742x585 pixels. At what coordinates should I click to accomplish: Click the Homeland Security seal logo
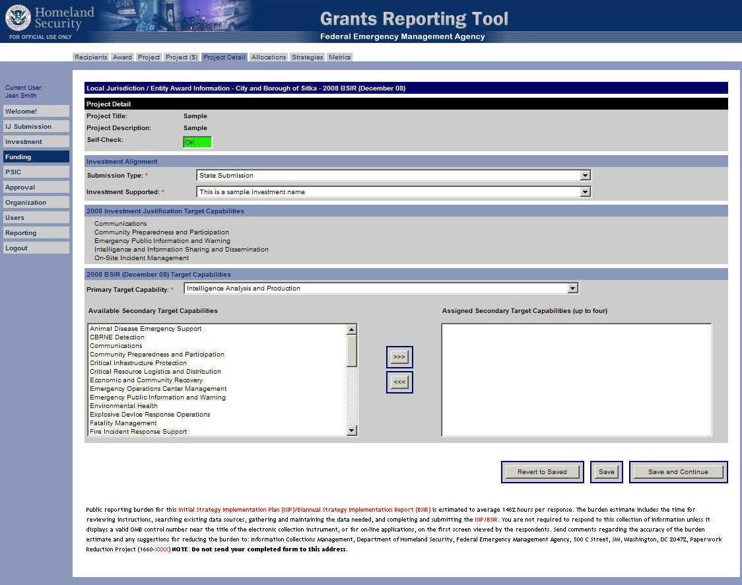tap(18, 18)
